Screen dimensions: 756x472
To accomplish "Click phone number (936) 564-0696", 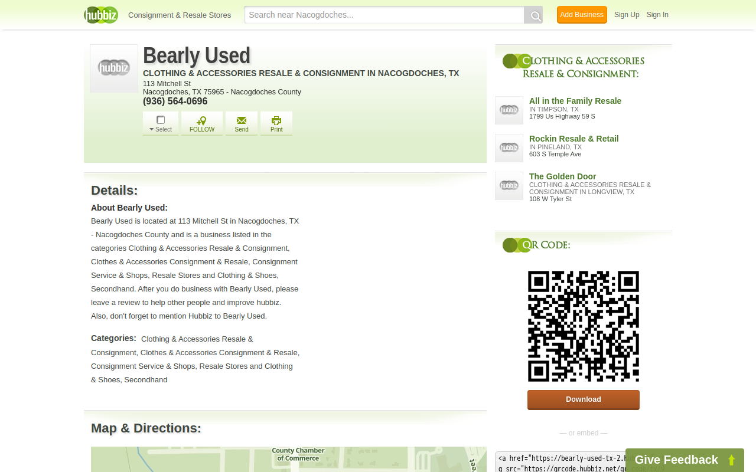I will click(x=175, y=101).
